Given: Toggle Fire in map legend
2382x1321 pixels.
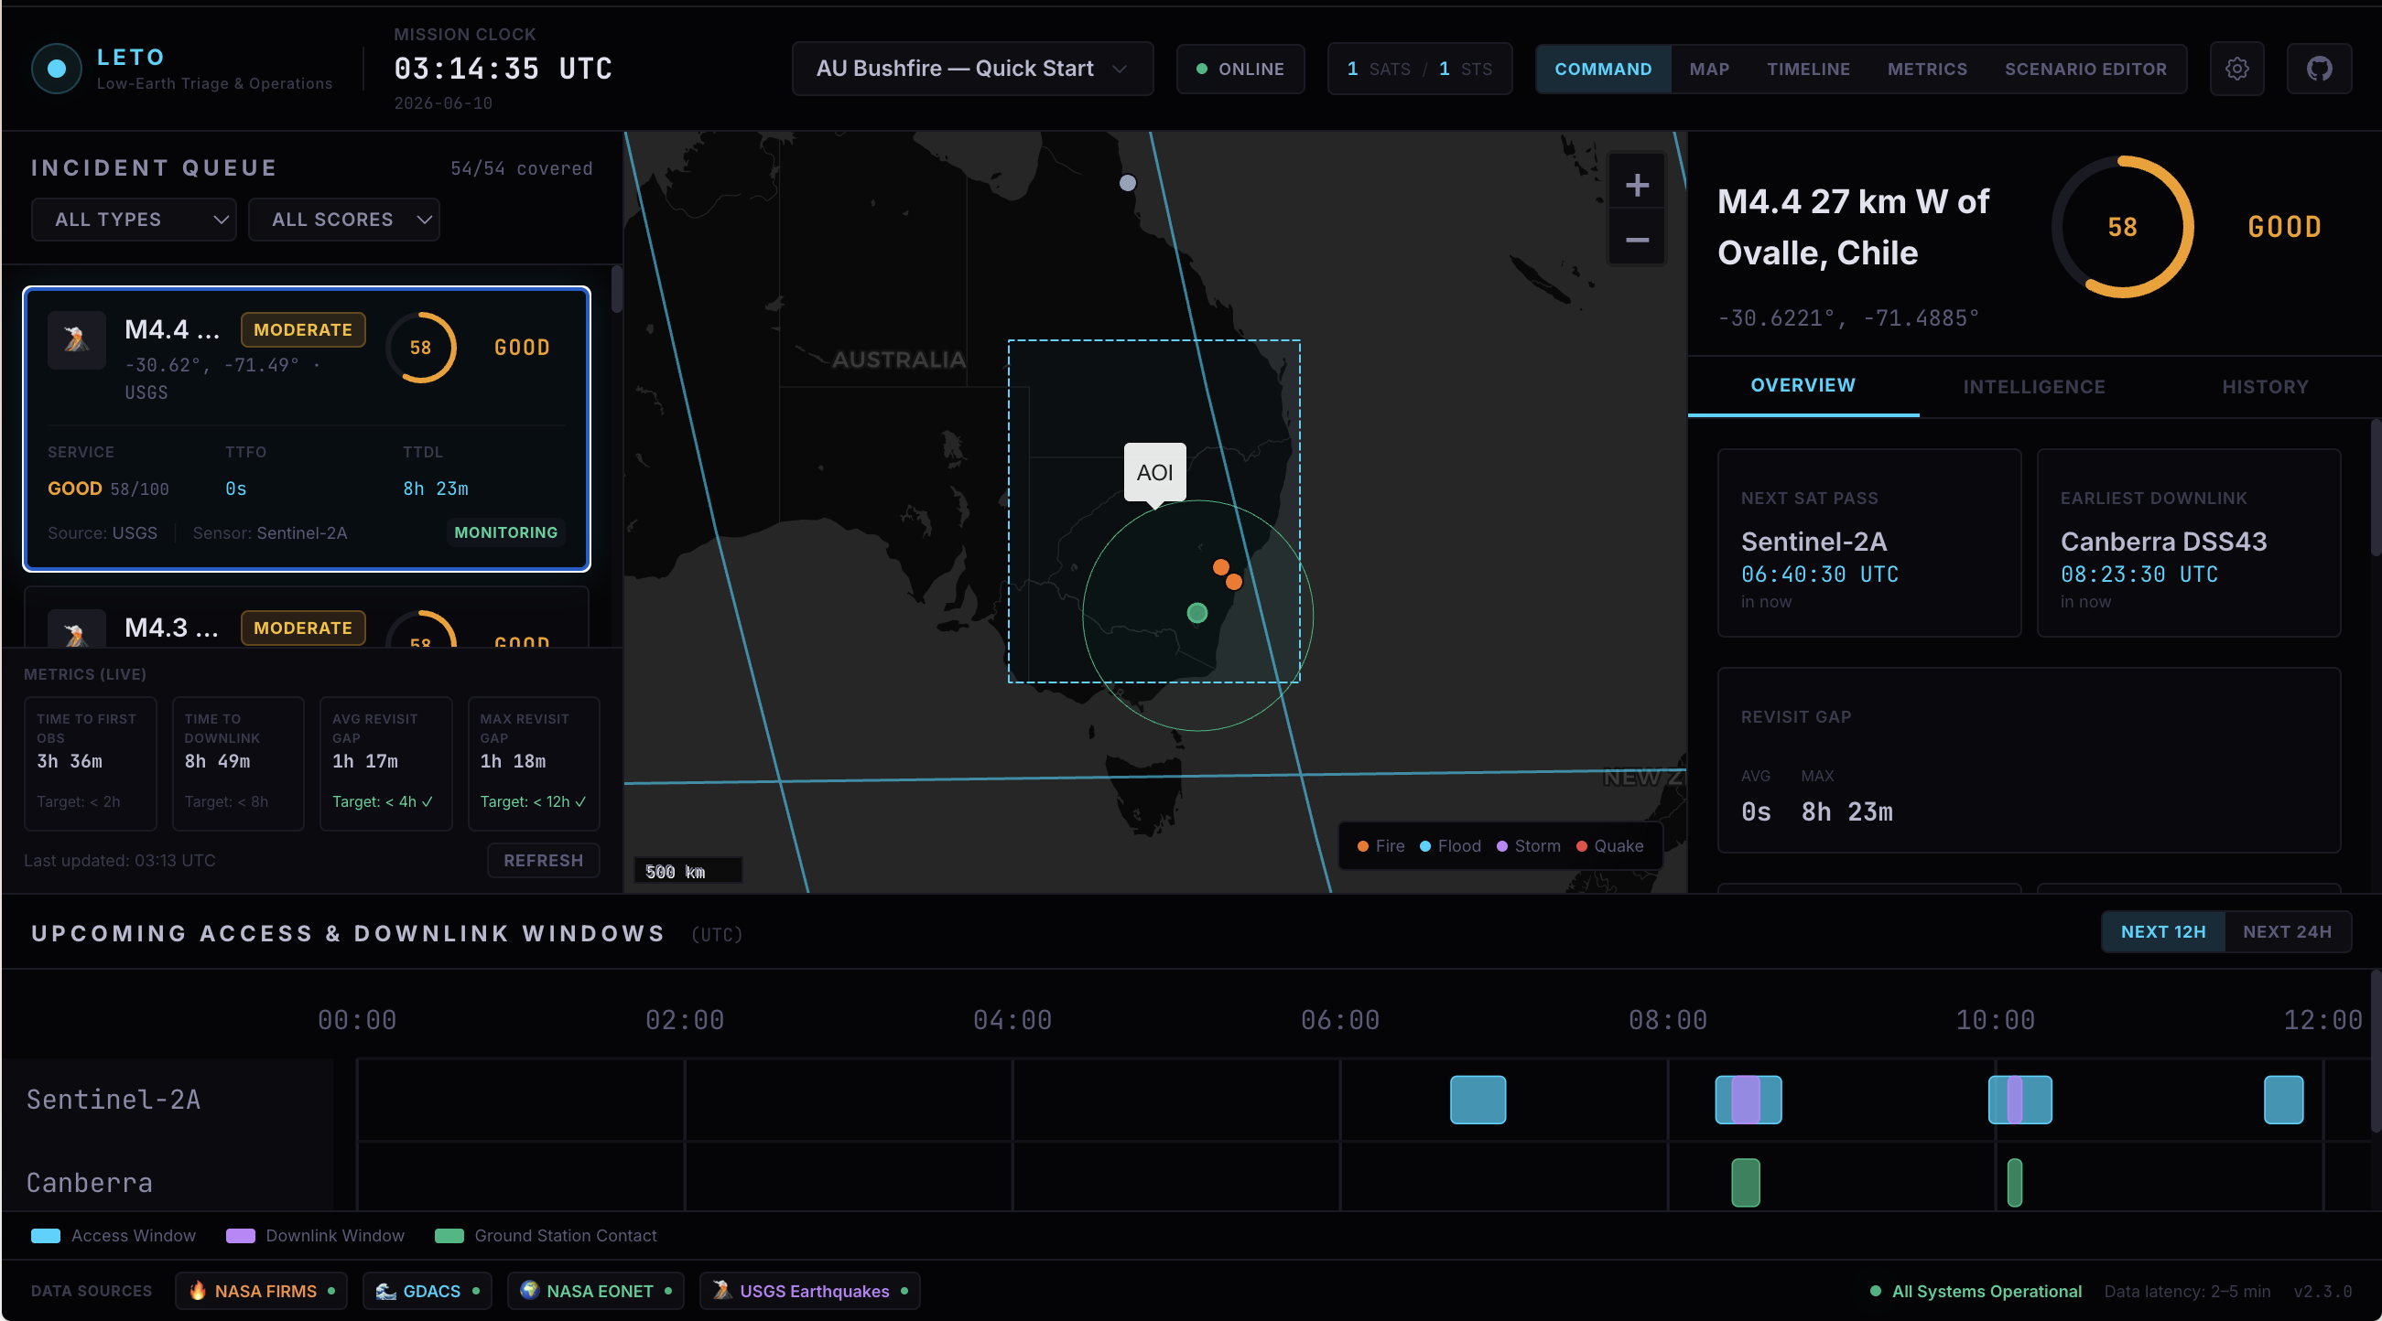Looking at the screenshot, I should coord(1380,845).
